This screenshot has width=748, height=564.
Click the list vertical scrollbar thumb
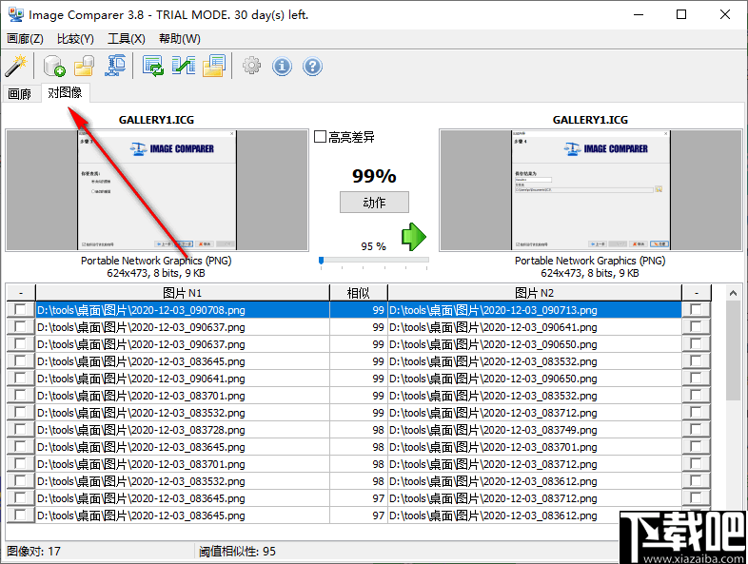click(x=733, y=350)
